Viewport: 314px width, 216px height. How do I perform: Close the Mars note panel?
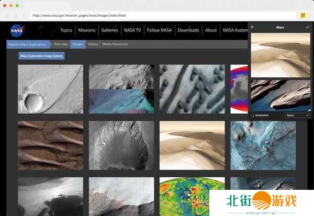(252, 27)
